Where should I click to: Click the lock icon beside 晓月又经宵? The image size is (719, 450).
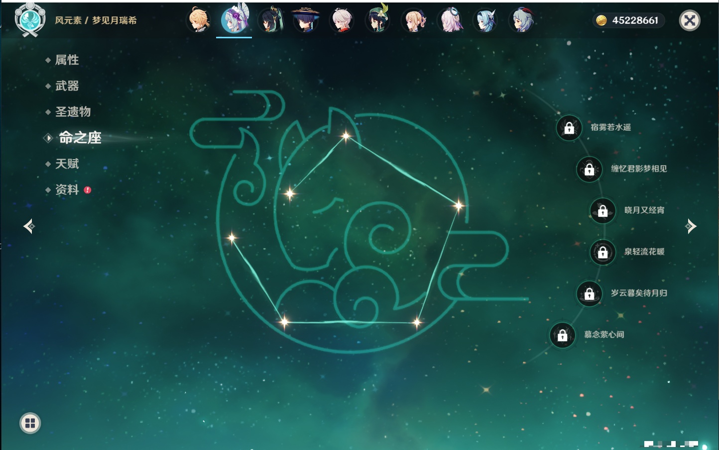click(x=602, y=211)
